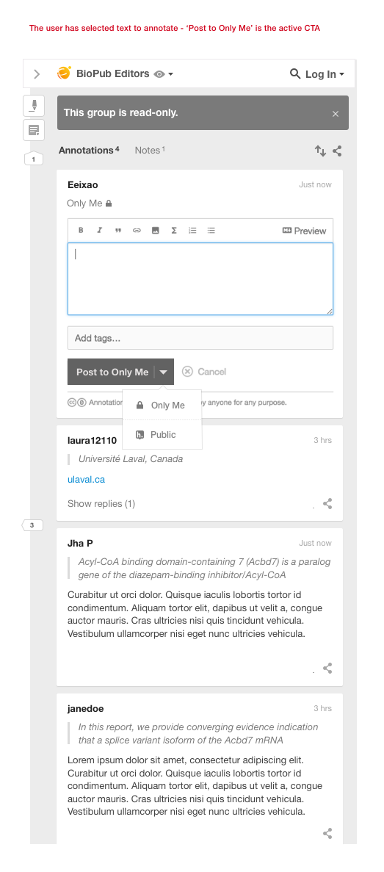Click the BioPub Editors group logo
This screenshot has width=384, height=872.
[65, 73]
